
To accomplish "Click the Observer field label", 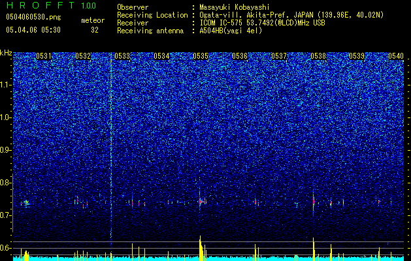I will [x=133, y=7].
